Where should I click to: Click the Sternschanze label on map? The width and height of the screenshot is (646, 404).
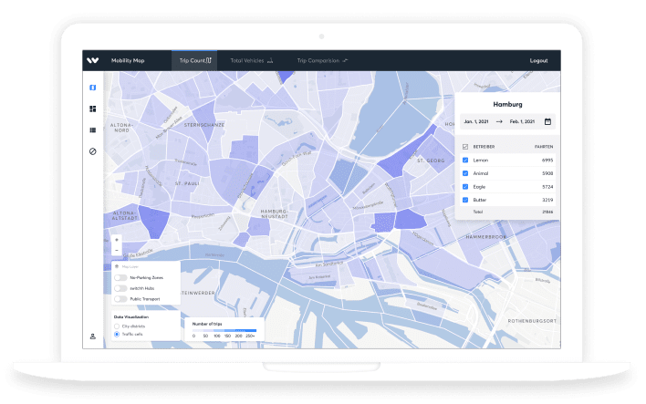coord(204,125)
